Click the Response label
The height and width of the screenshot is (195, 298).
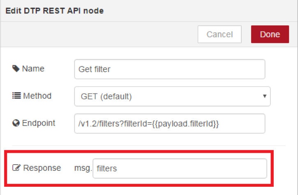point(42,168)
